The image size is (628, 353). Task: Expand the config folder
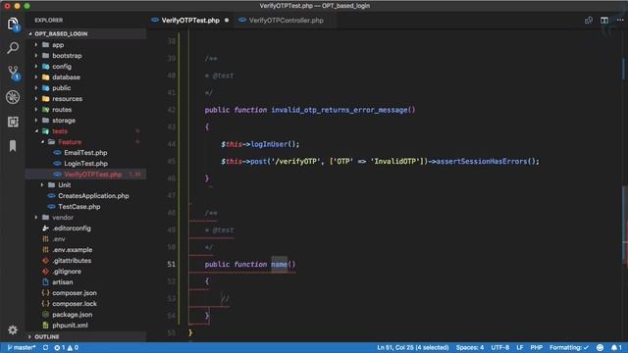pos(62,67)
